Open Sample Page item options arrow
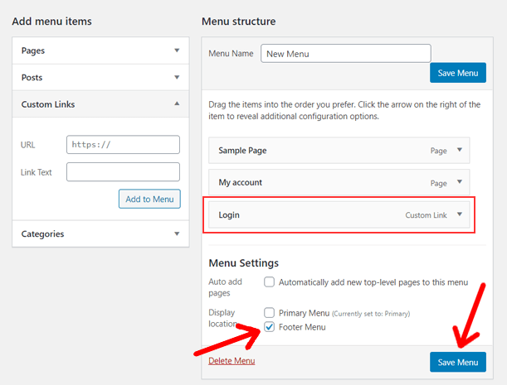This screenshot has height=385, width=507. [460, 151]
